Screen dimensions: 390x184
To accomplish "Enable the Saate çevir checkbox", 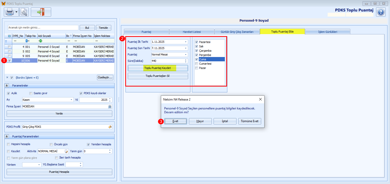I will pyautogui.click(x=31, y=93).
